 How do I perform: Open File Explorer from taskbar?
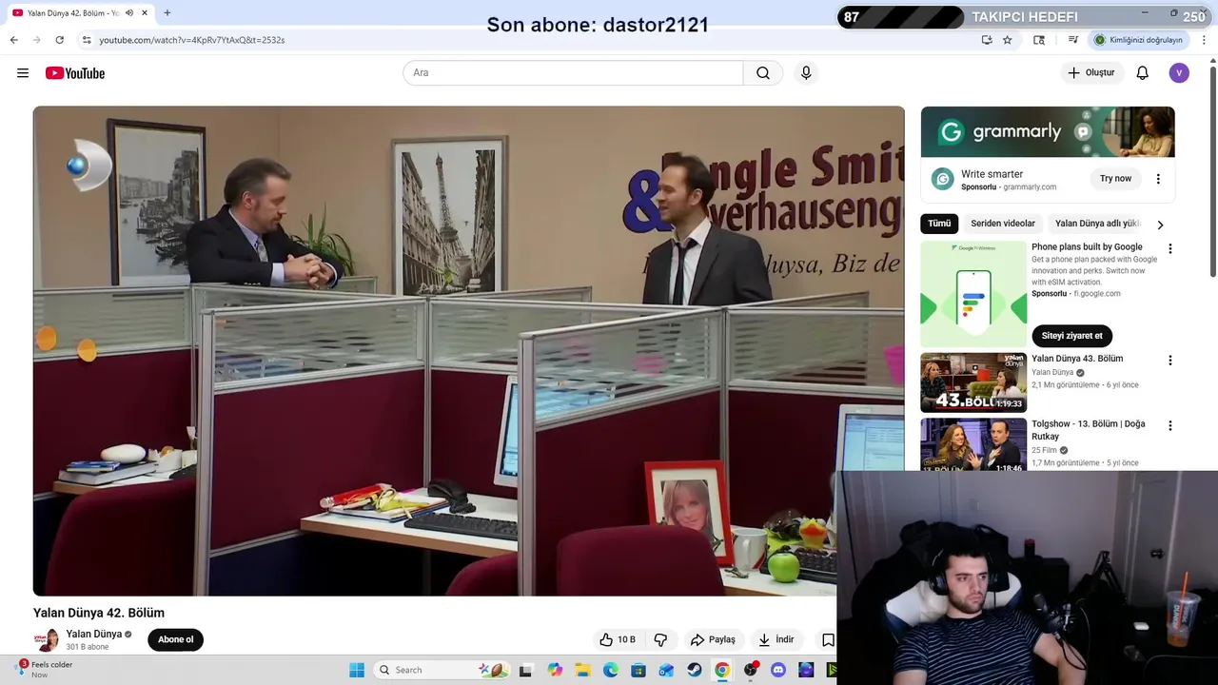tap(582, 670)
